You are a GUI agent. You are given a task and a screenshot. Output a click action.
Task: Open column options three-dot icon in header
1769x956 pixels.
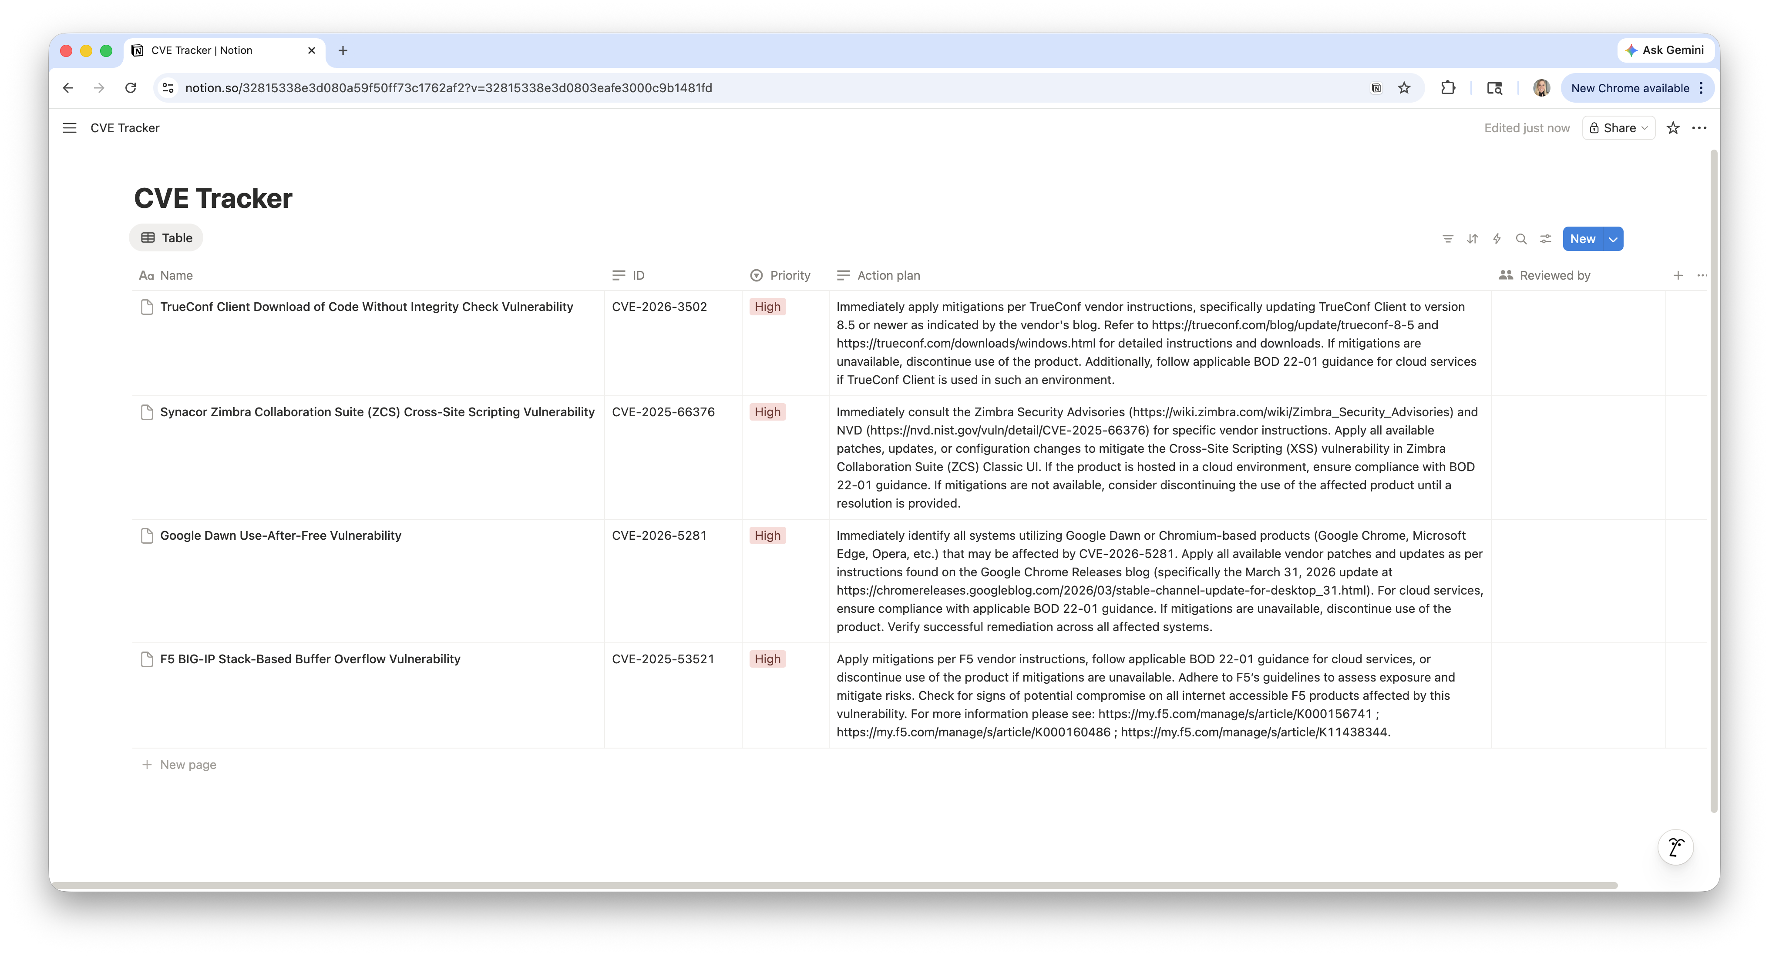click(1702, 275)
